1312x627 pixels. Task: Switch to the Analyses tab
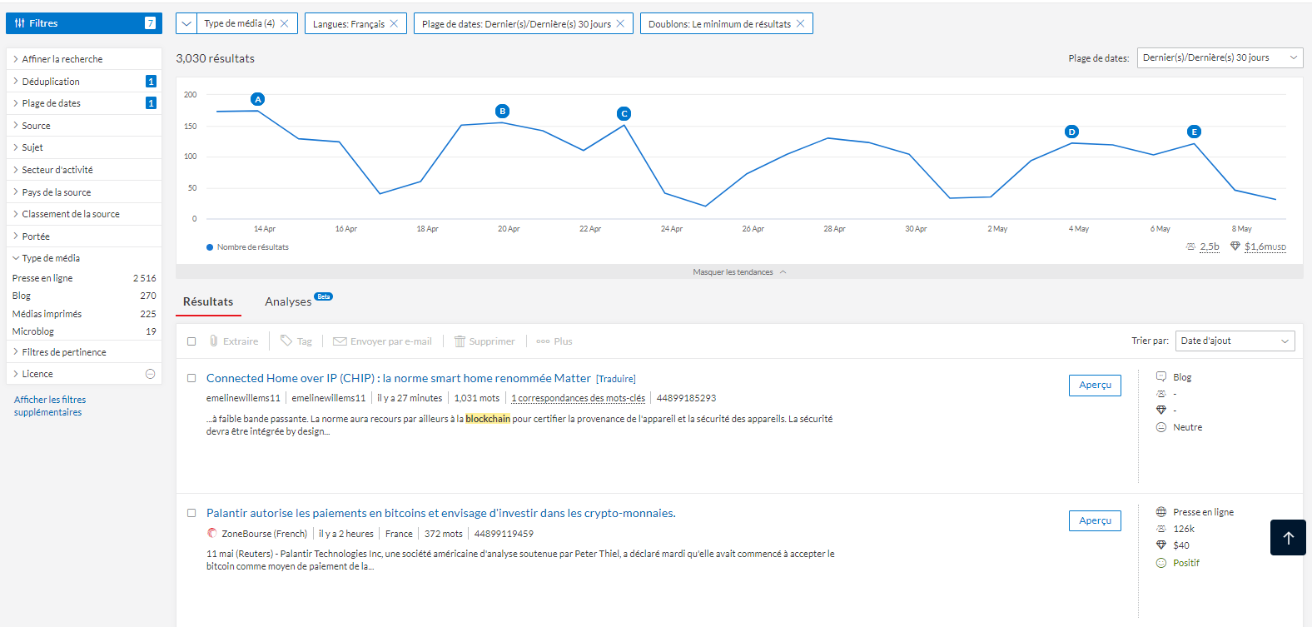coord(288,301)
